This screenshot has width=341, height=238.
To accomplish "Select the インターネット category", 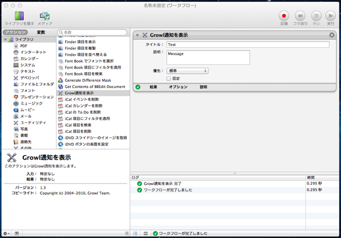I will click(x=33, y=52).
